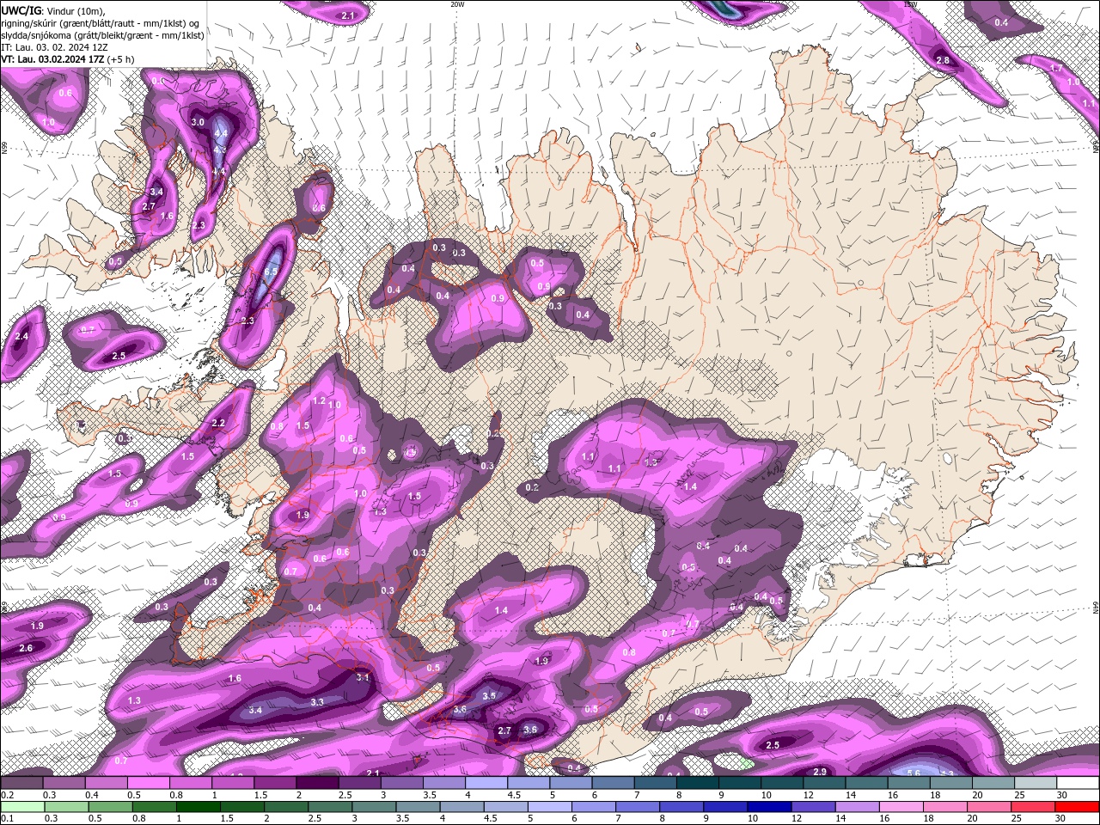Viewport: 1100px width, 825px height.
Task: Click the '25' label on the lower legend row
Action: coord(1017,819)
